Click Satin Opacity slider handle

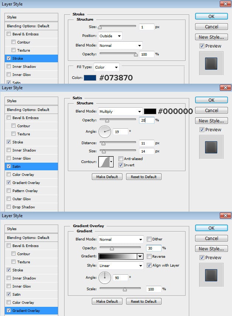click(107, 121)
